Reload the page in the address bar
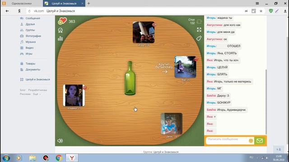The image size is (289, 162). [29, 11]
